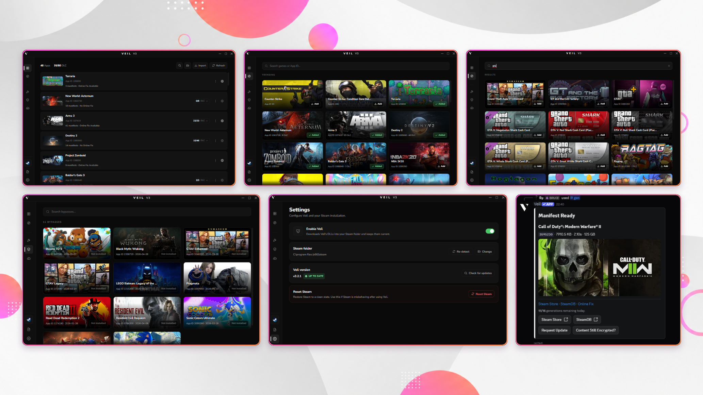Open Project Zomboid's three-dot menu in library list

[215, 160]
